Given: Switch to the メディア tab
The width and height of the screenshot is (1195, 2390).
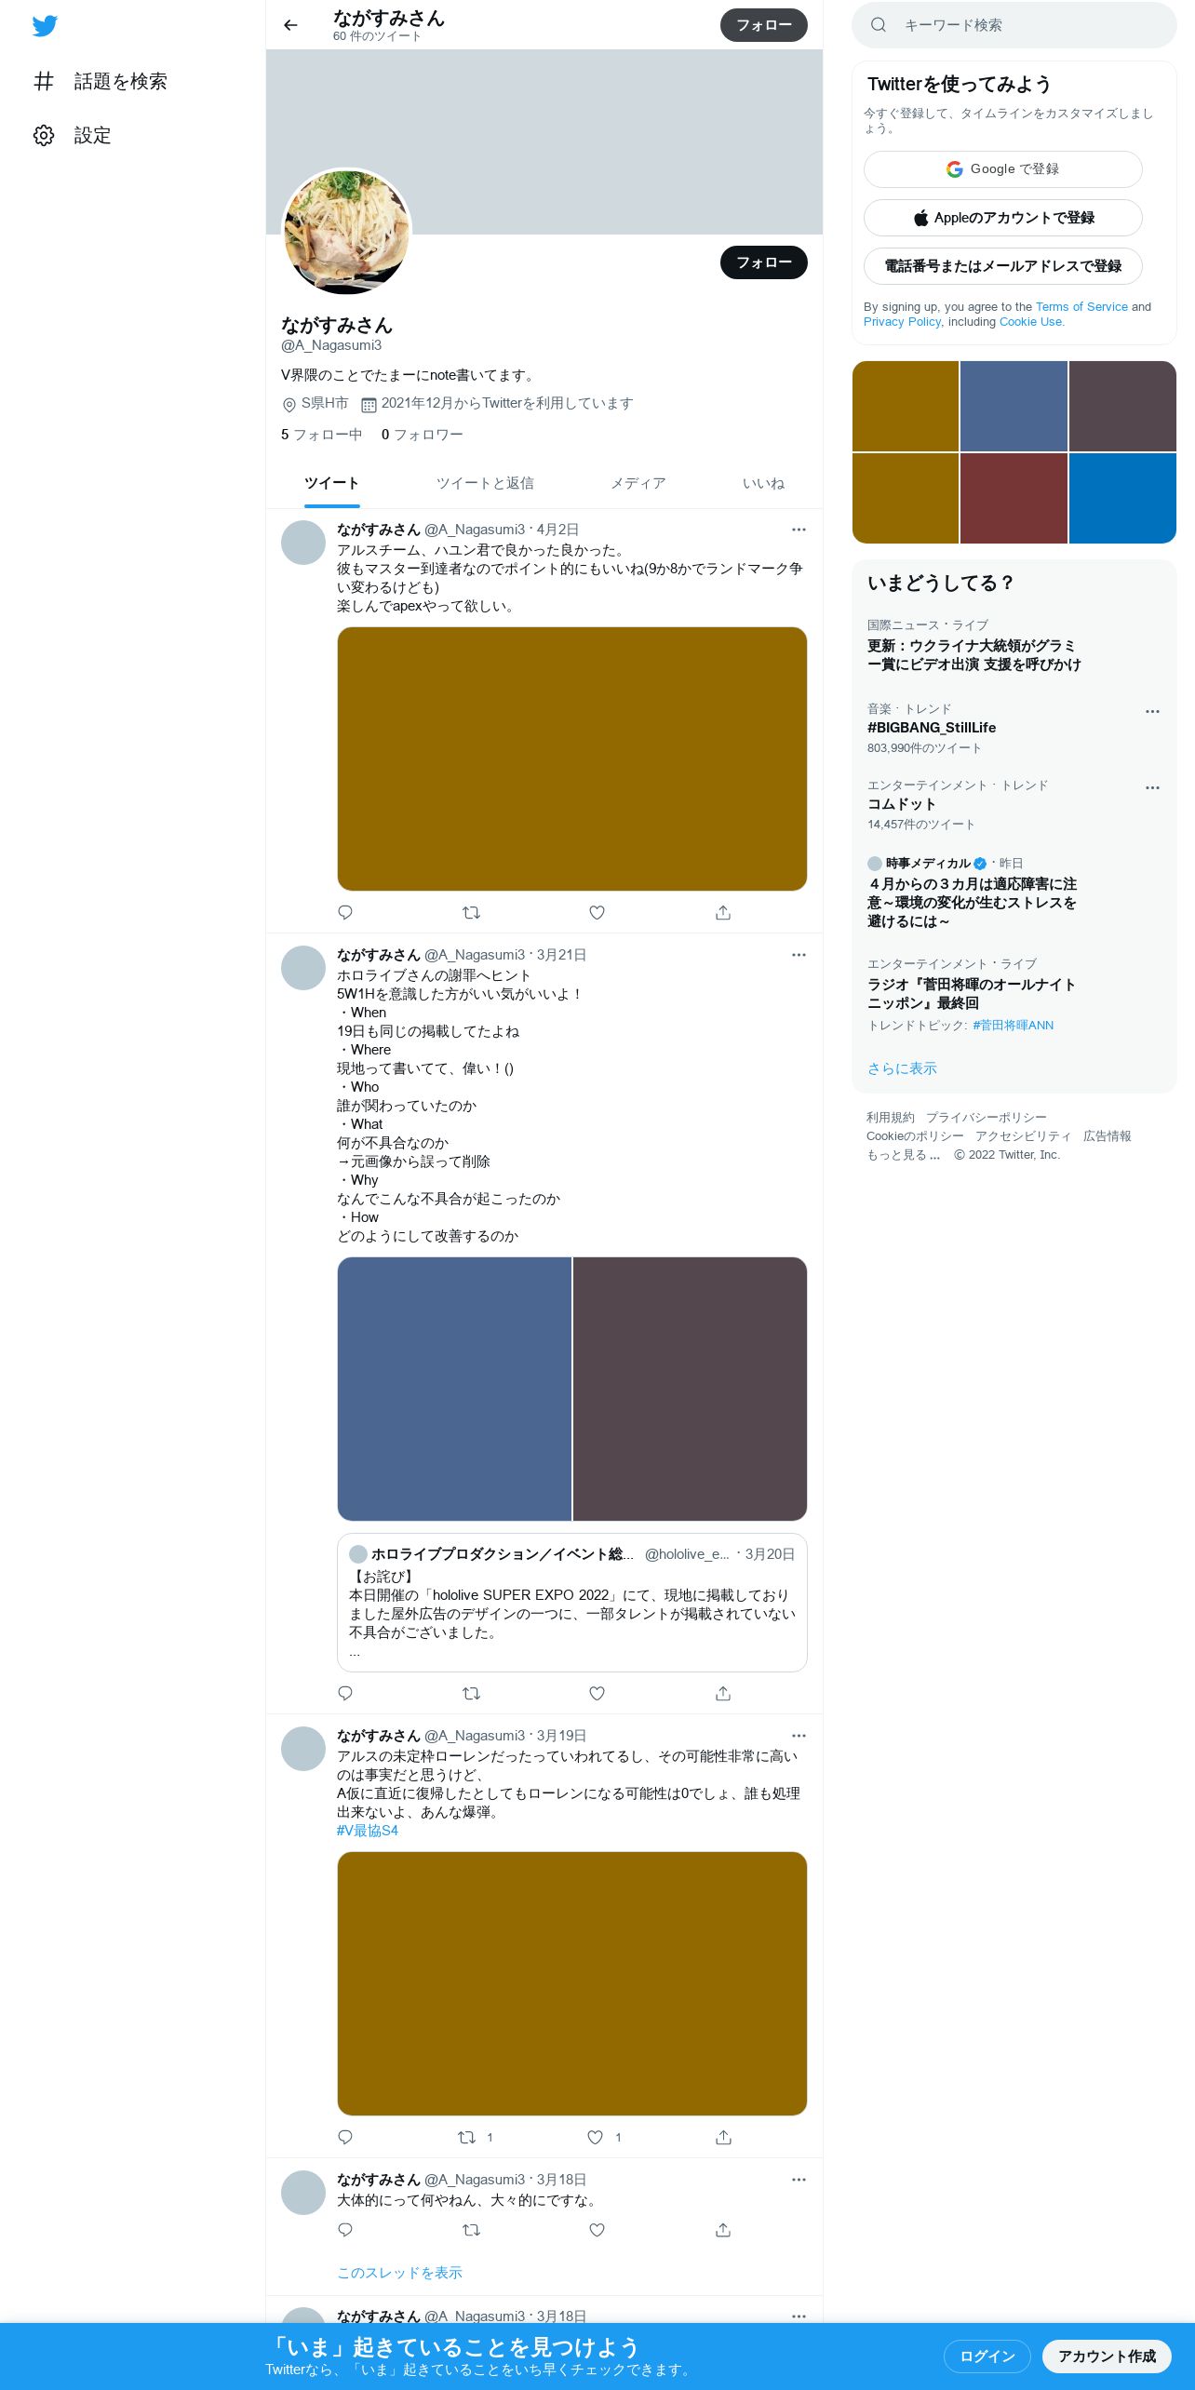Looking at the screenshot, I should tap(638, 483).
